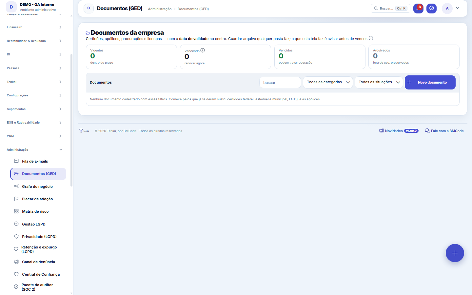Open Pacote do auditor (SOC 2)

(38, 287)
